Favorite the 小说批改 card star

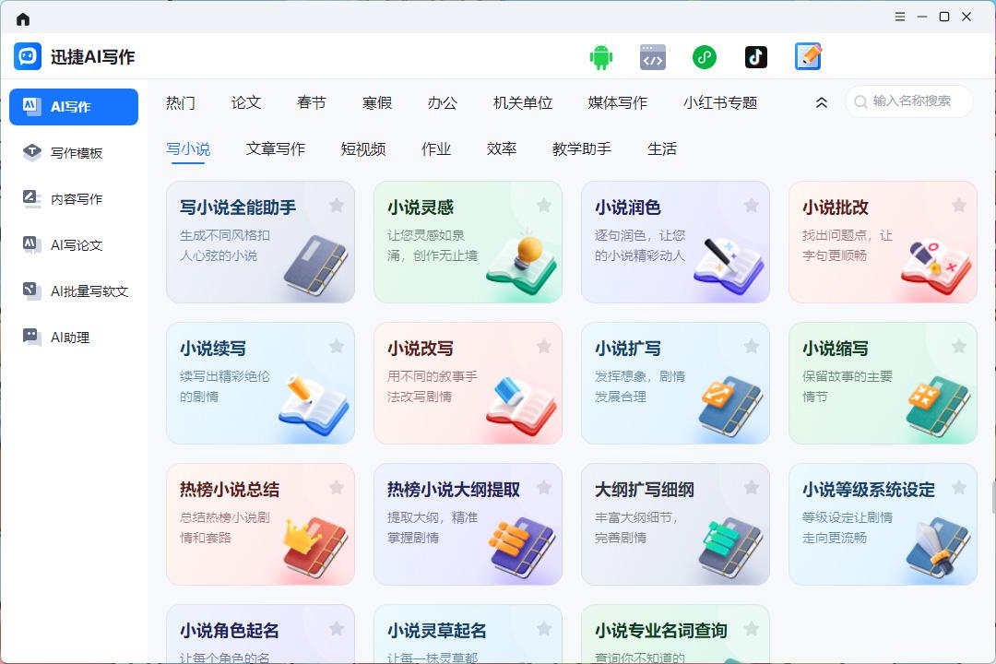click(x=959, y=206)
